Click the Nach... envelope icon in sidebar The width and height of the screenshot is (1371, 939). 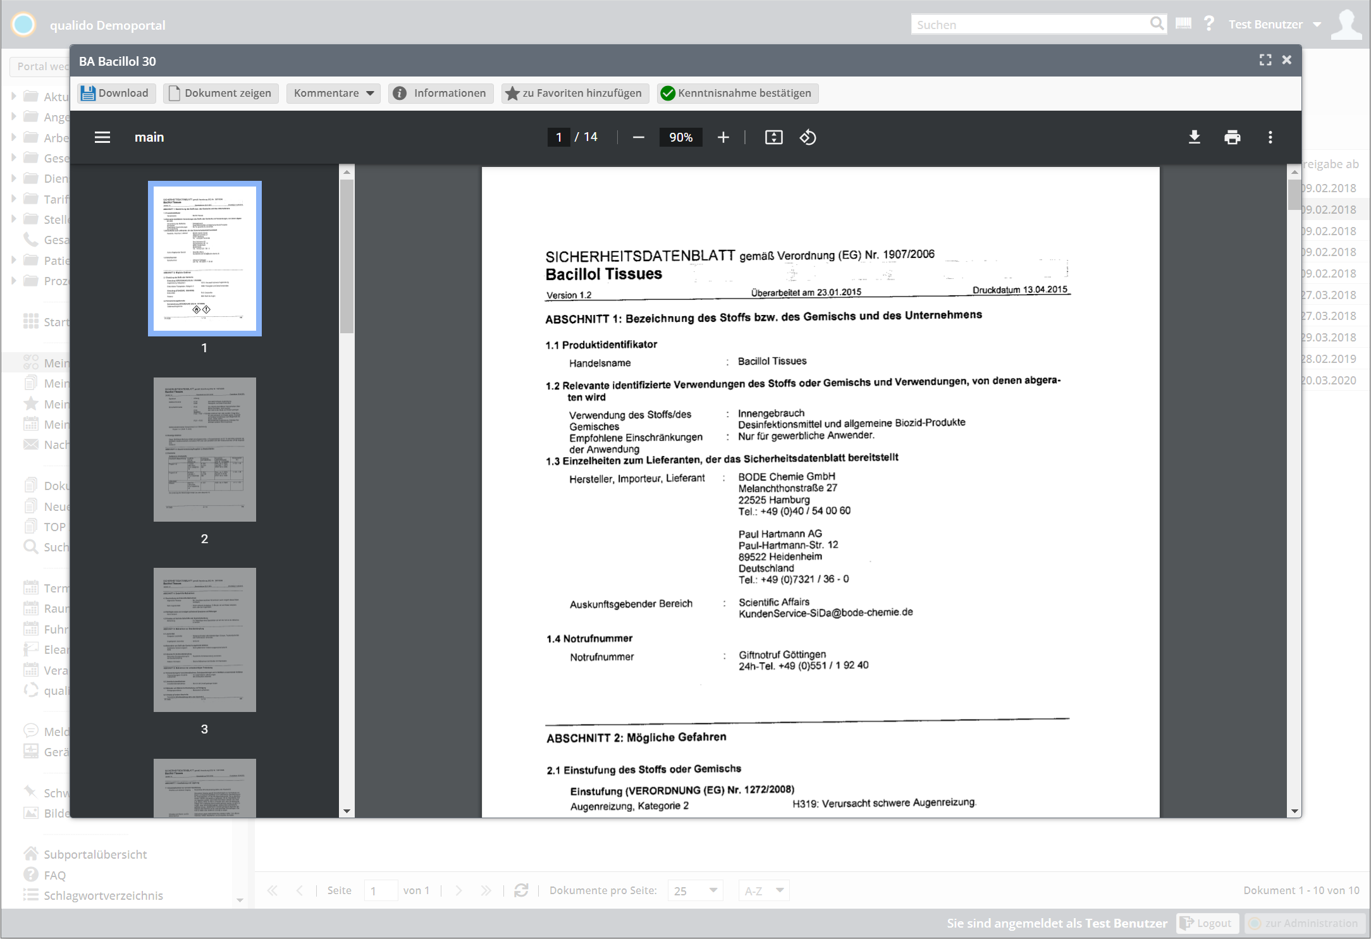point(30,445)
